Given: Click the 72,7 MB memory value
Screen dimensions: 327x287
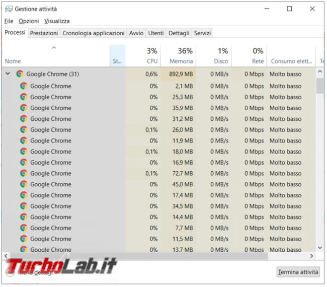Looking at the screenshot, I should 183,173.
